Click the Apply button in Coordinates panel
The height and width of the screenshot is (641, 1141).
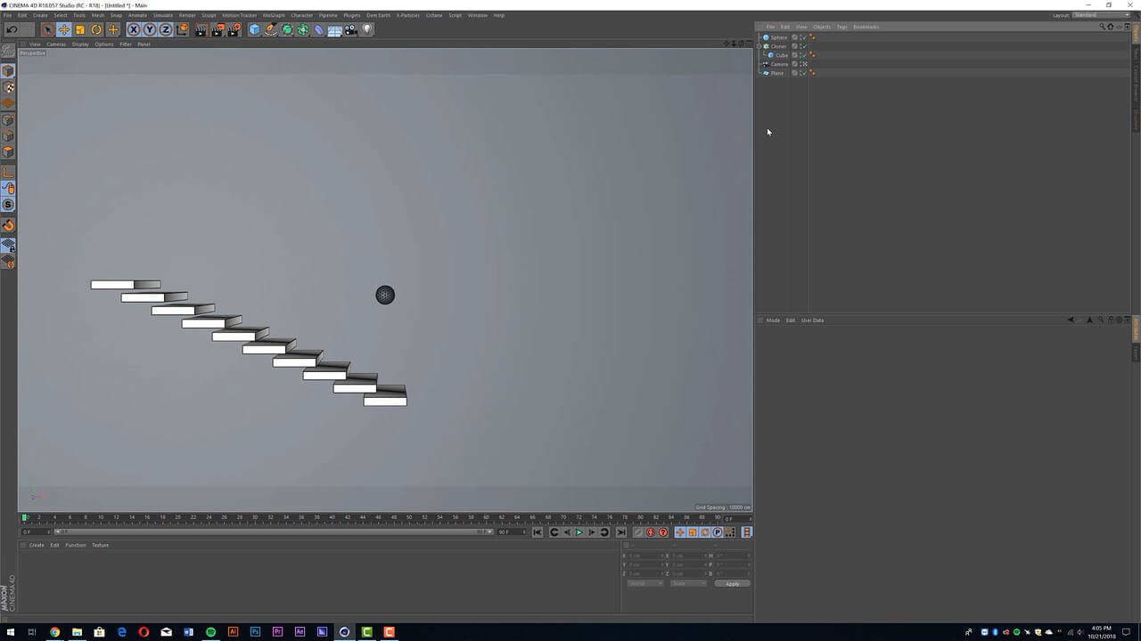point(731,583)
